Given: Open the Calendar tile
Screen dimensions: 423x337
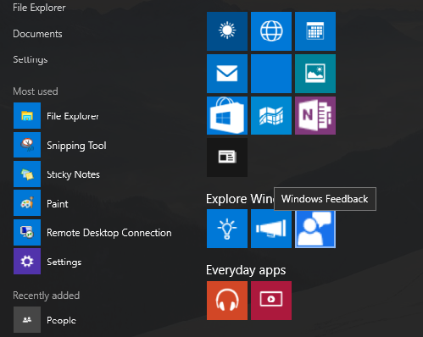Looking at the screenshot, I should 315,31.
